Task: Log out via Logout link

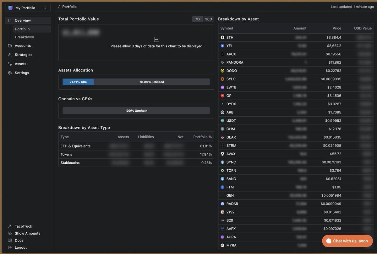Action: [21, 247]
